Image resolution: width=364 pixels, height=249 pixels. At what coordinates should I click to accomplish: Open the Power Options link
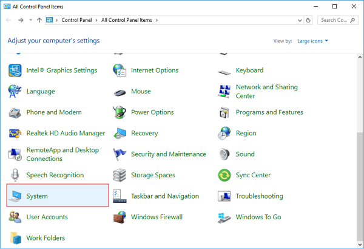(x=152, y=112)
